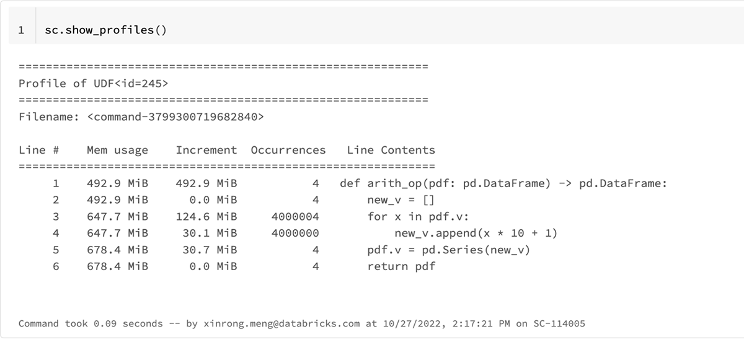Click the 'Command took 0.09 seconds' text

91,323
